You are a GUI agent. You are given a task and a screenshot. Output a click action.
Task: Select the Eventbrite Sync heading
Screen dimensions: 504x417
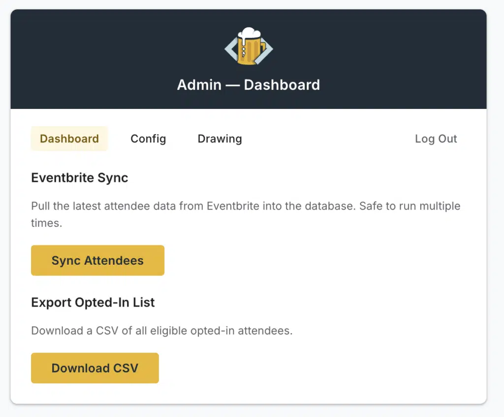click(80, 178)
